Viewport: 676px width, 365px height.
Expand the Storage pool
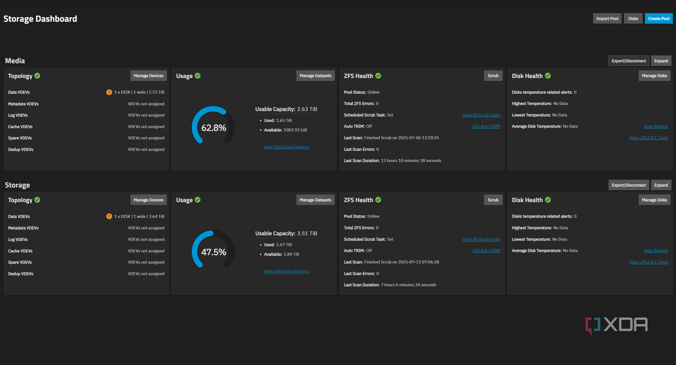[661, 185]
